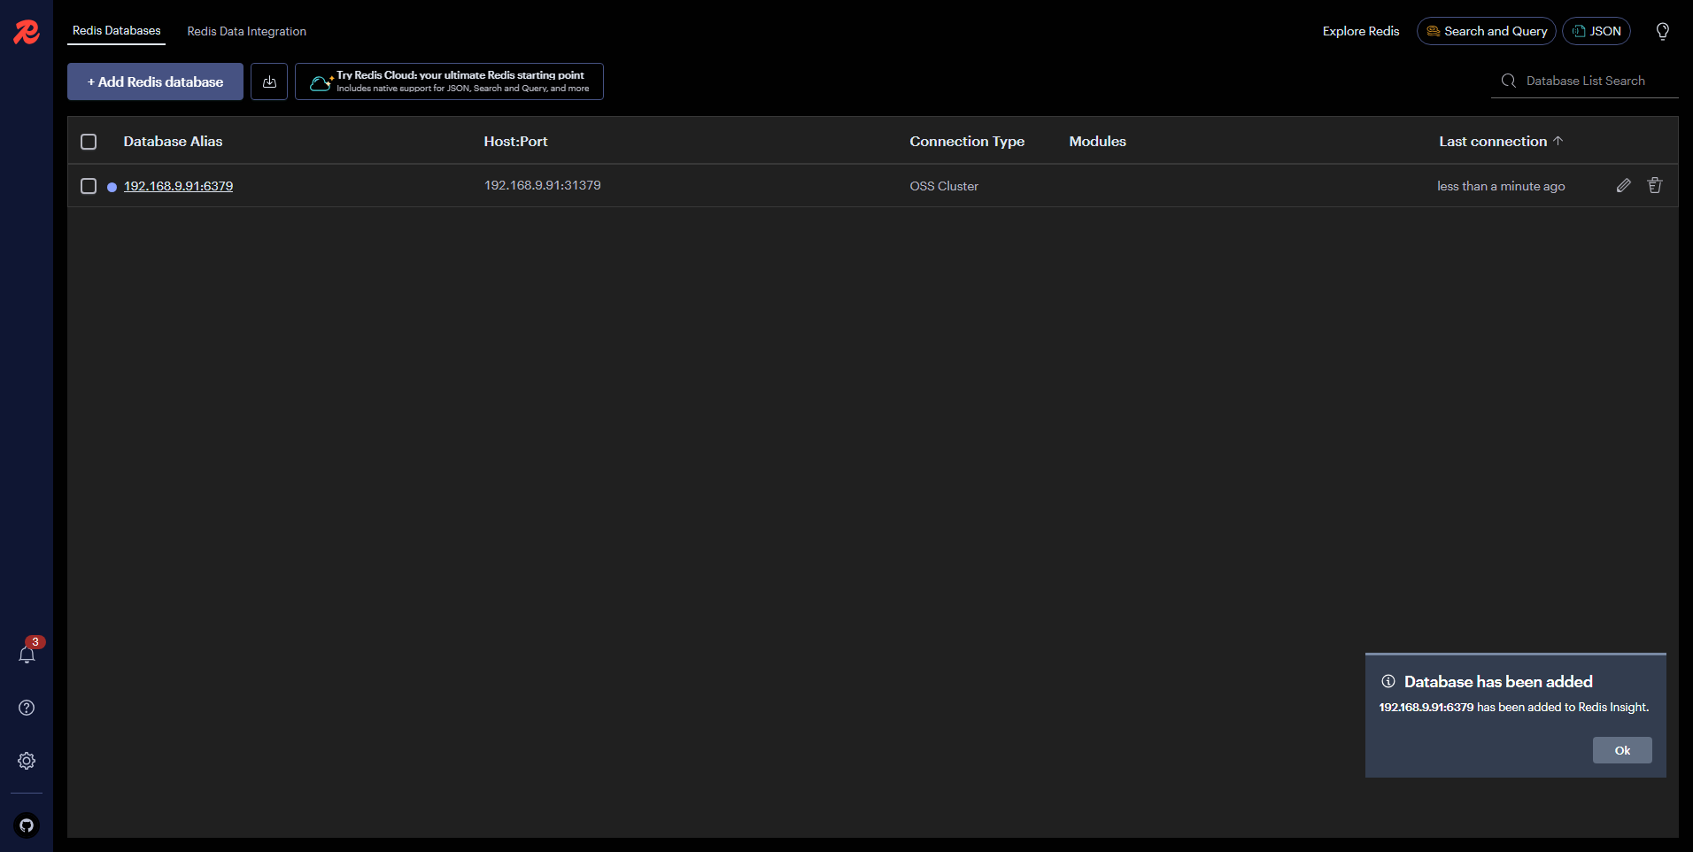The image size is (1693, 852).
Task: Click the JSON explore button
Action: click(1596, 31)
